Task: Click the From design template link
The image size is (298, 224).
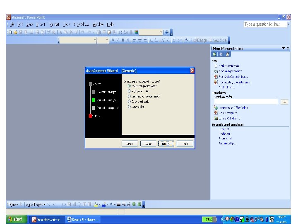Action: pos(230,71)
